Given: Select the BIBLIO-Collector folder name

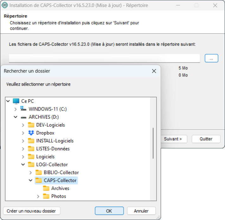Looking at the screenshot, I should (x=61, y=172).
